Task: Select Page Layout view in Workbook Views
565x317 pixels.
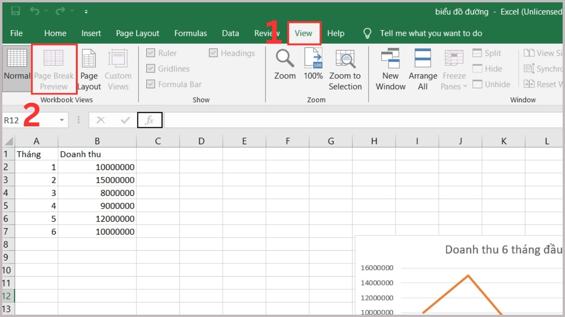Action: (89, 68)
